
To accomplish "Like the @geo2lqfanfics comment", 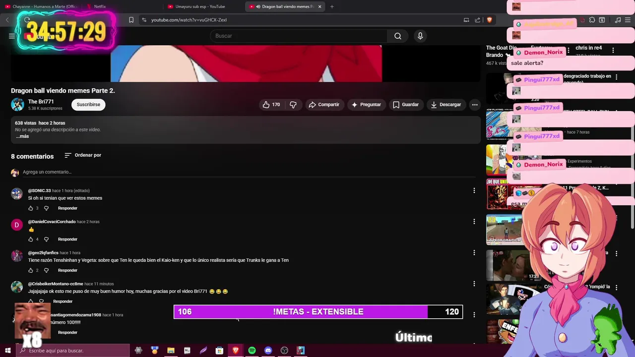I will coord(31,271).
